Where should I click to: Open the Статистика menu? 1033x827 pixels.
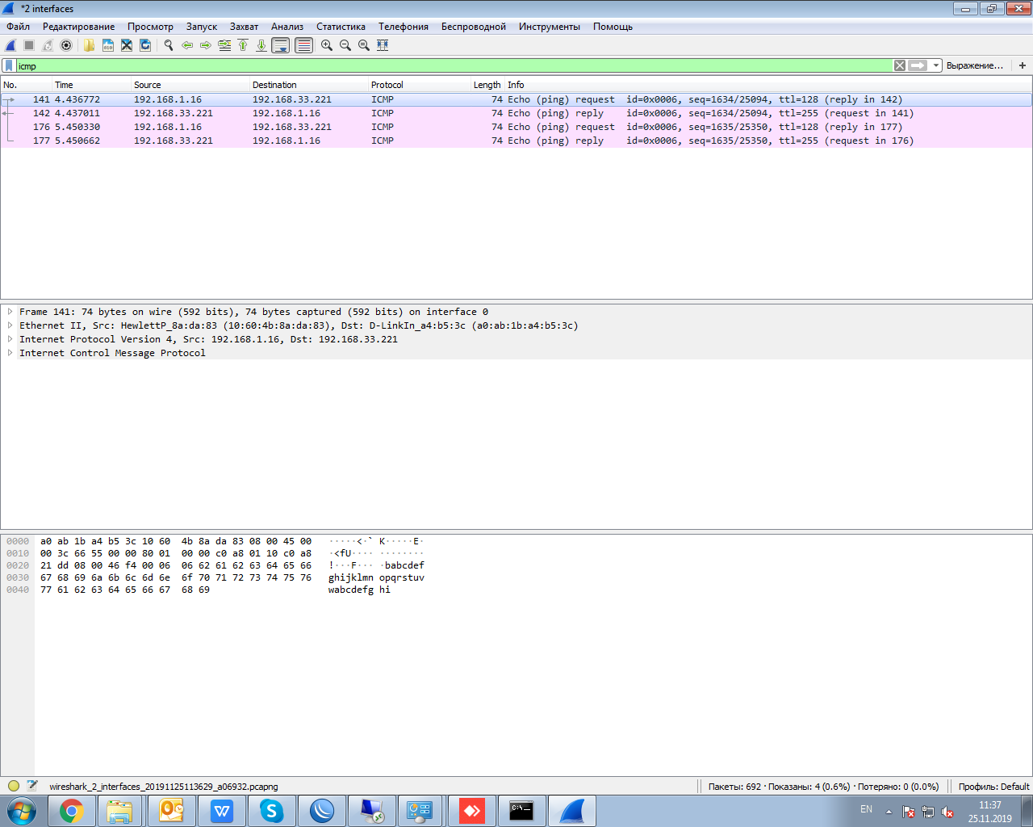point(341,27)
